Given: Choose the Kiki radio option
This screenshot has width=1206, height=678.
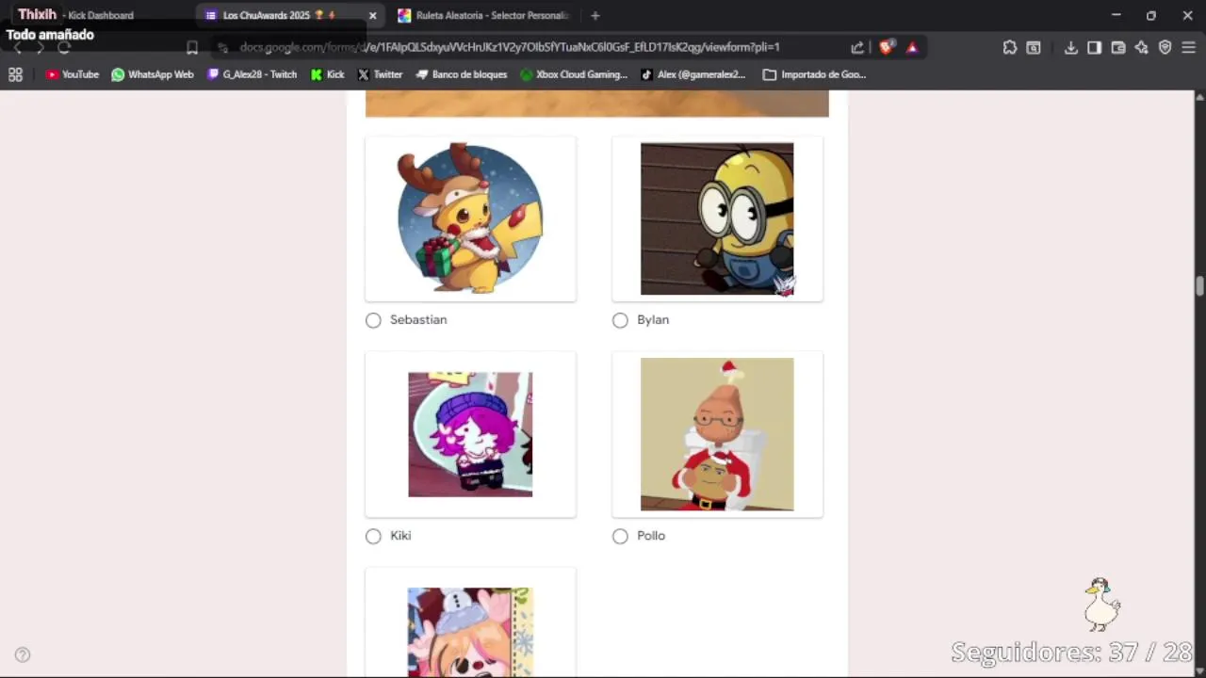Looking at the screenshot, I should tap(373, 536).
